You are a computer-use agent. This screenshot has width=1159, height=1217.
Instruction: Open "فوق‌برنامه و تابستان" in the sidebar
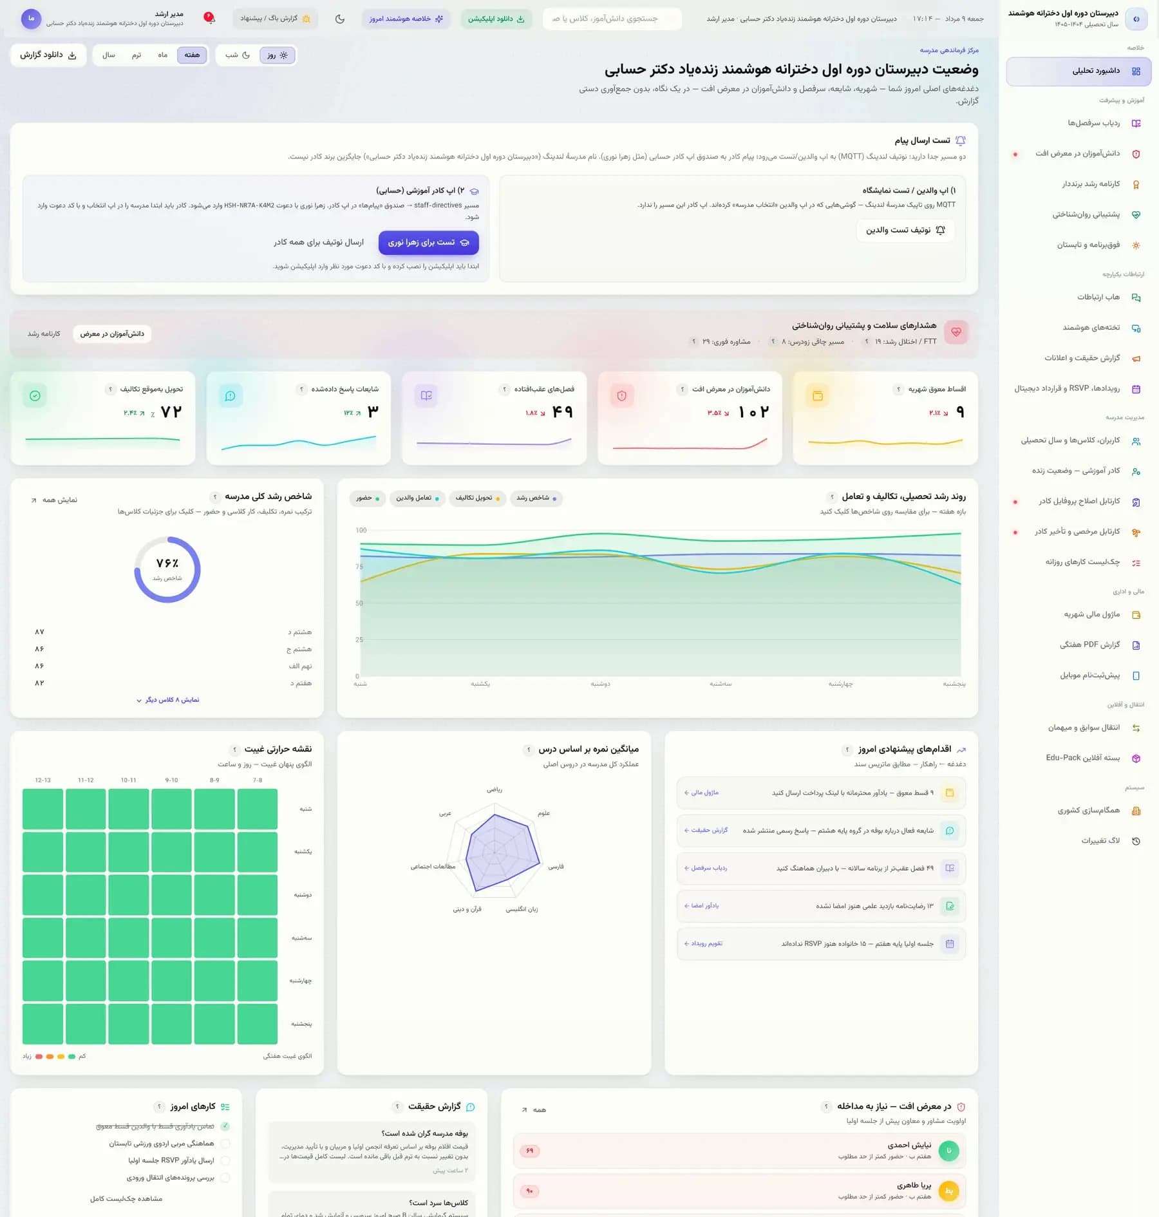(1079, 245)
